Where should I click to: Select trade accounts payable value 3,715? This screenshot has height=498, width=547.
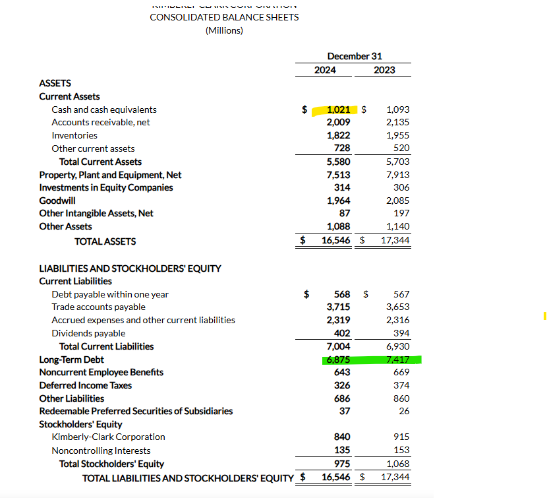[338, 307]
